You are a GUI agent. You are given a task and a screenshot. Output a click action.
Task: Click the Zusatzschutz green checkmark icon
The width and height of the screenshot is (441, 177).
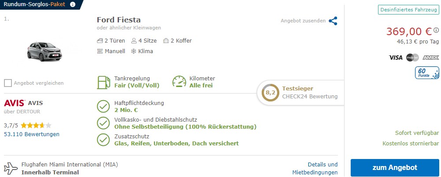[x=103, y=140]
